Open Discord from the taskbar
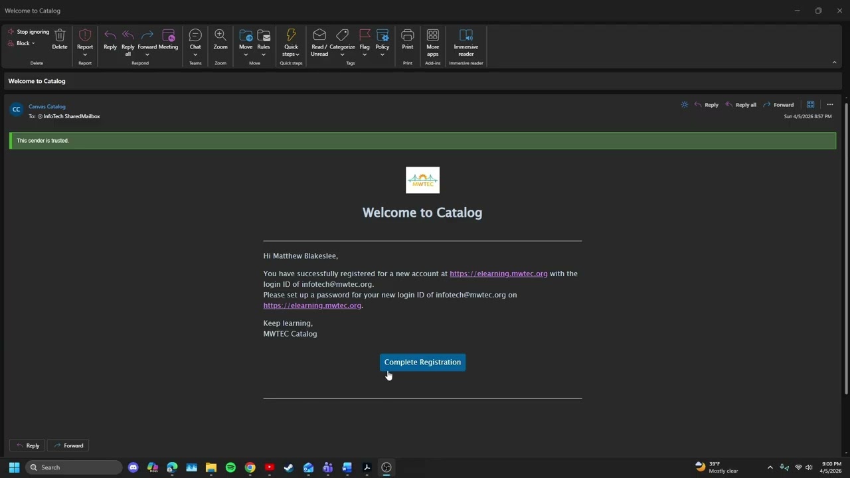The image size is (850, 478). (x=133, y=467)
